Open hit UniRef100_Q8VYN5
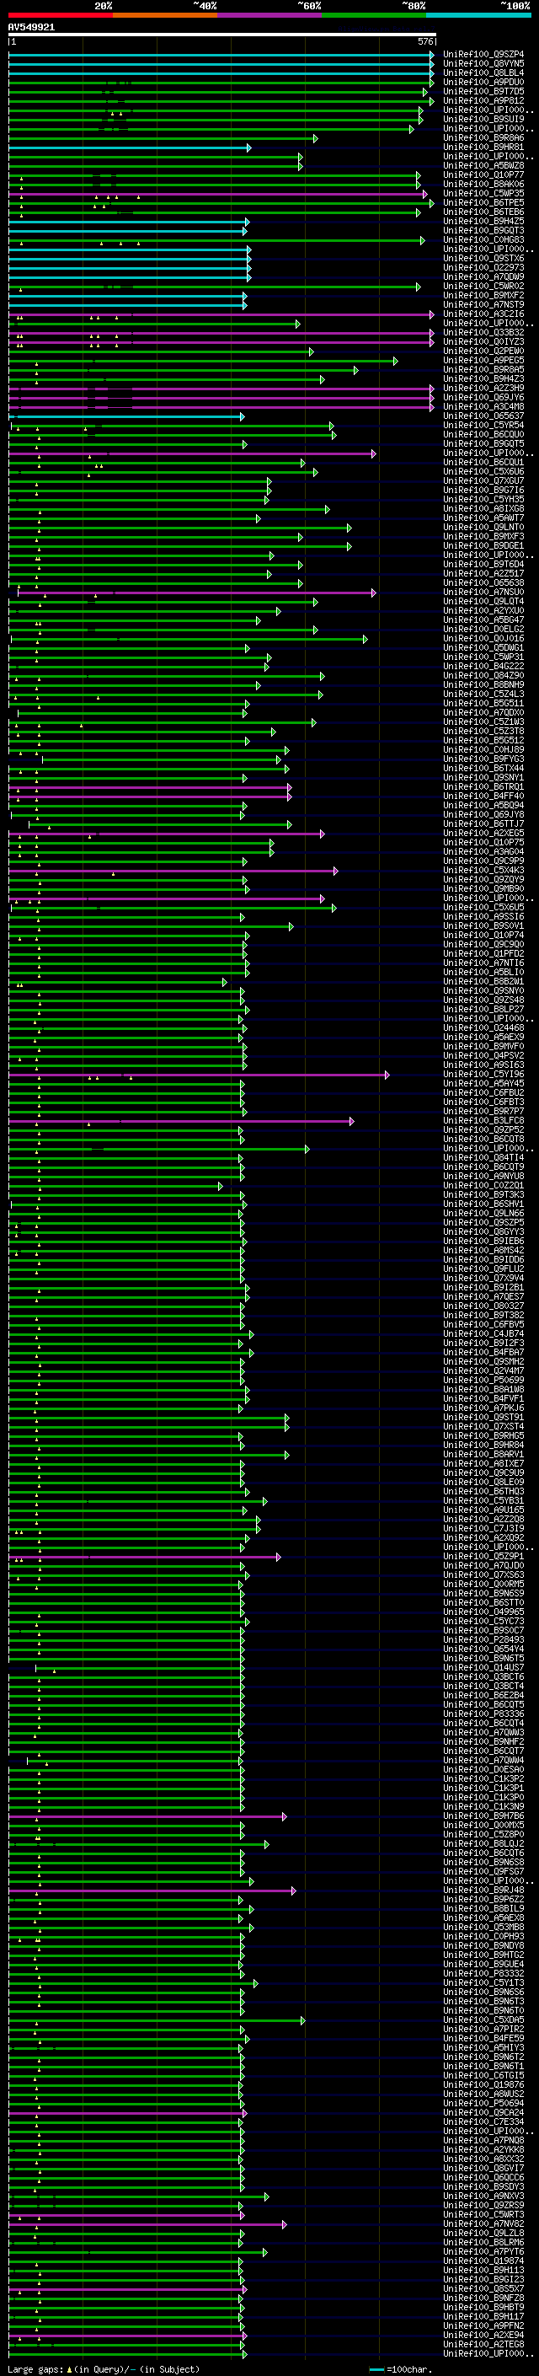This screenshot has height=2376, width=539. [483, 64]
